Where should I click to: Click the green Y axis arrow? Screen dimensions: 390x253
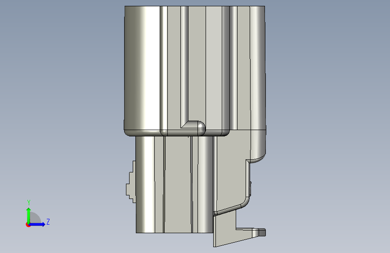(29, 215)
